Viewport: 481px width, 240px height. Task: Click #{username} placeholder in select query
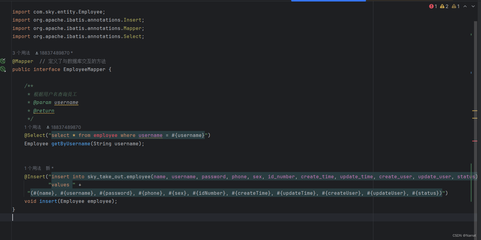coord(188,135)
